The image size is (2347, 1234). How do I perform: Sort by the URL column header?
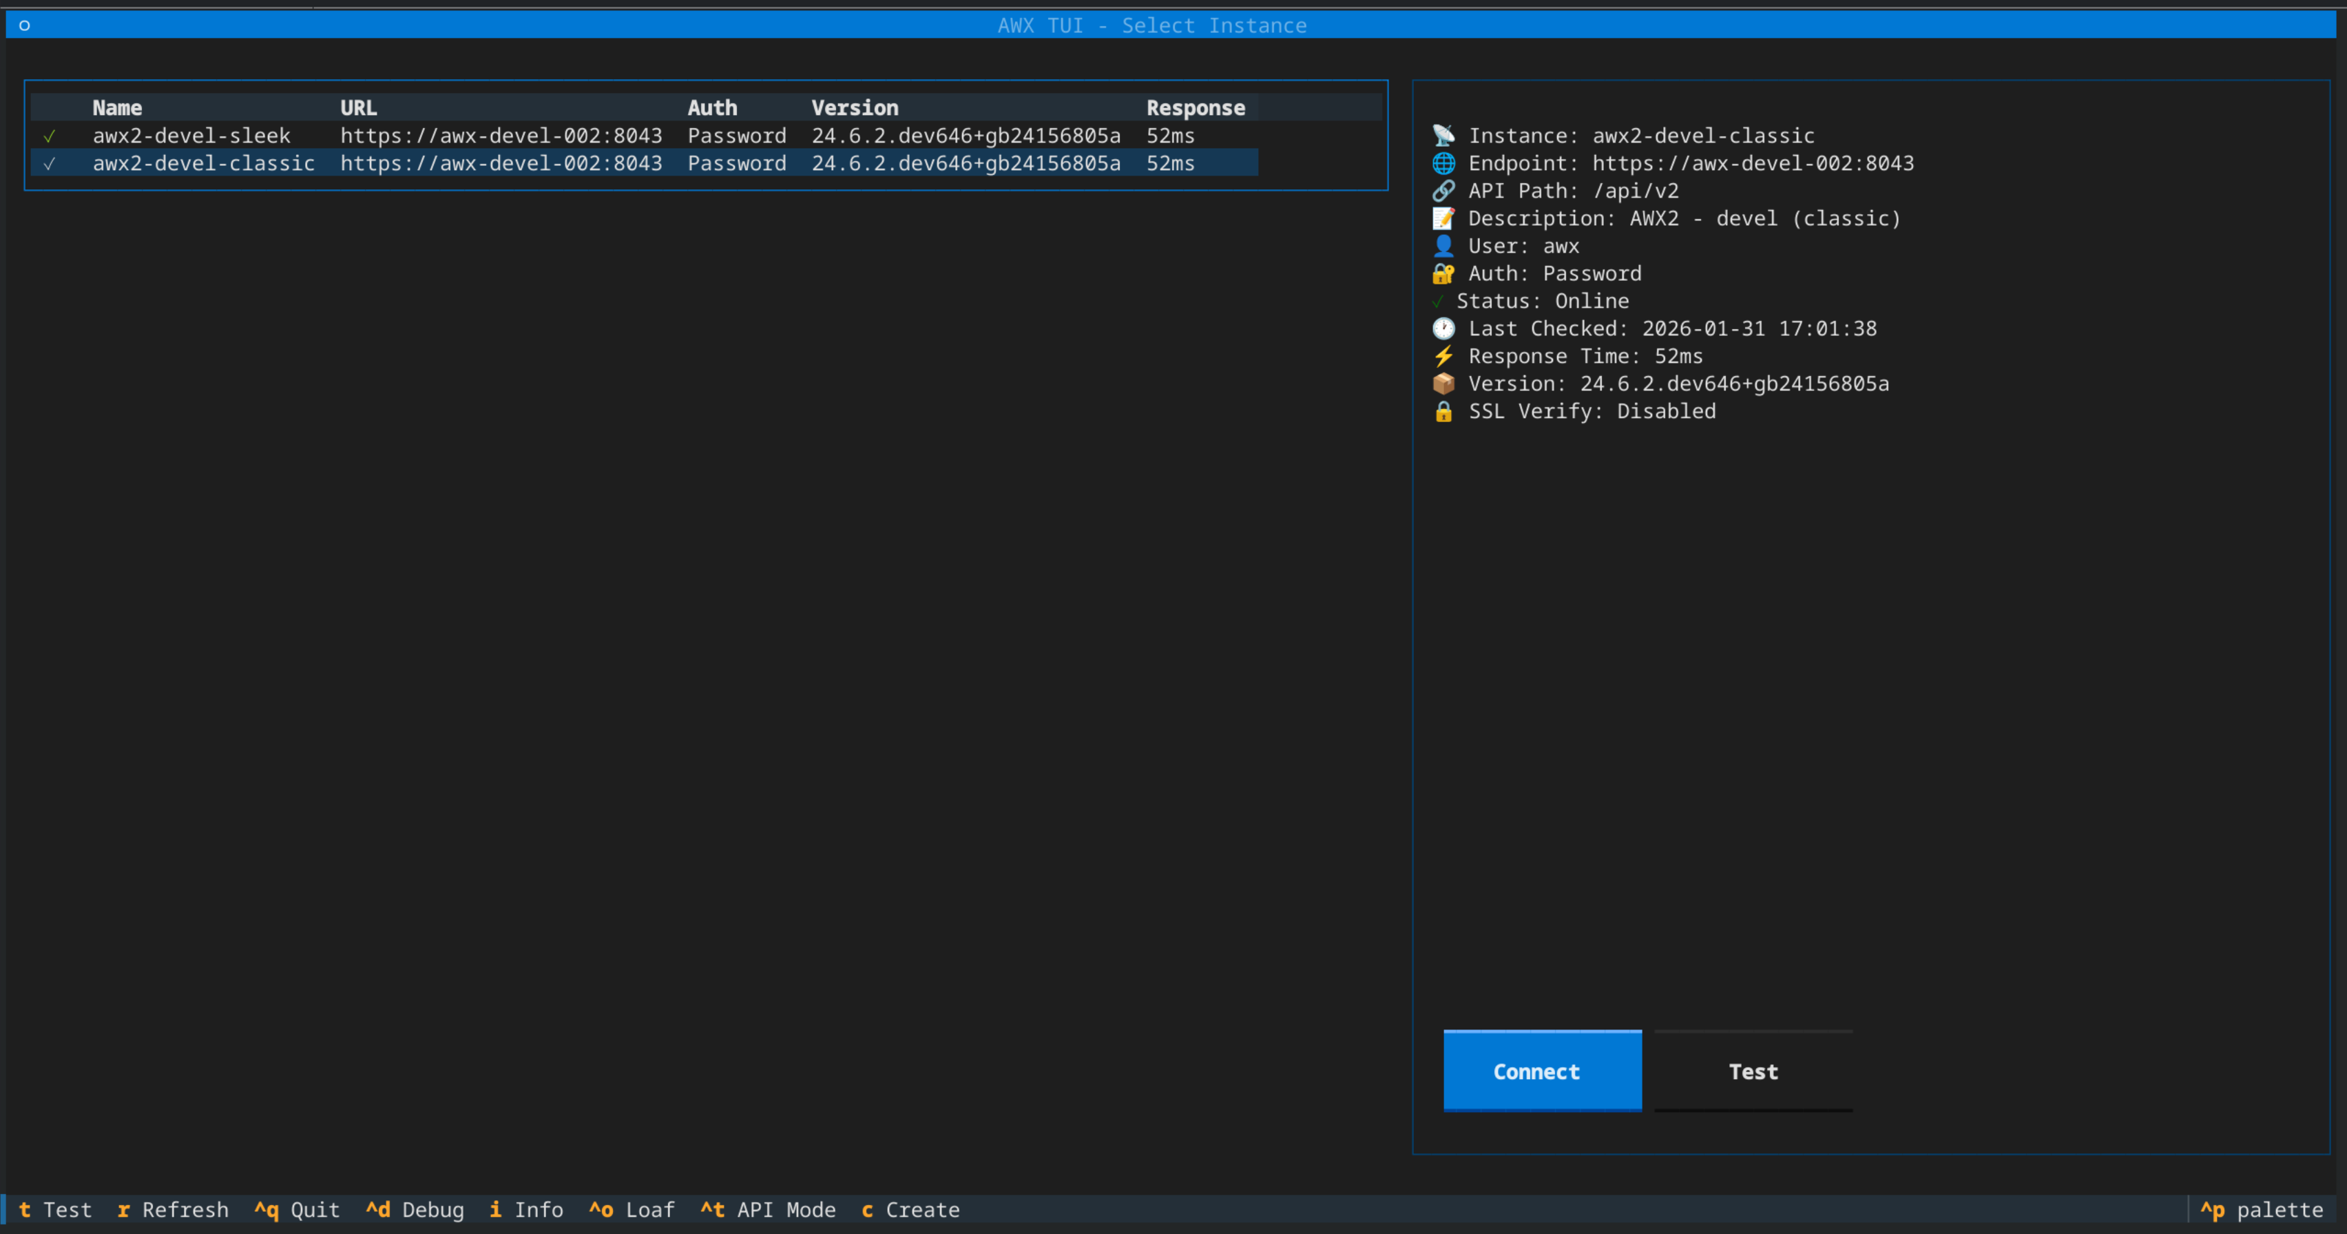click(359, 107)
